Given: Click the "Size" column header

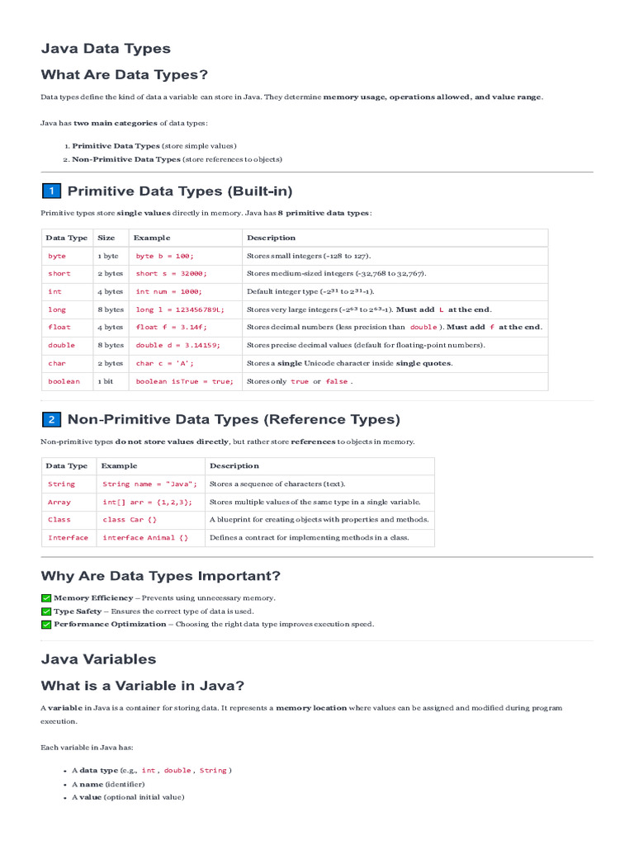Looking at the screenshot, I should point(106,238).
